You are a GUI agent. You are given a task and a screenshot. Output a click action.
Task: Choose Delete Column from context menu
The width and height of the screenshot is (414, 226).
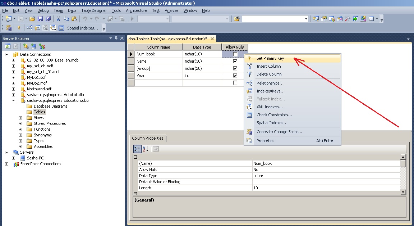293,74
